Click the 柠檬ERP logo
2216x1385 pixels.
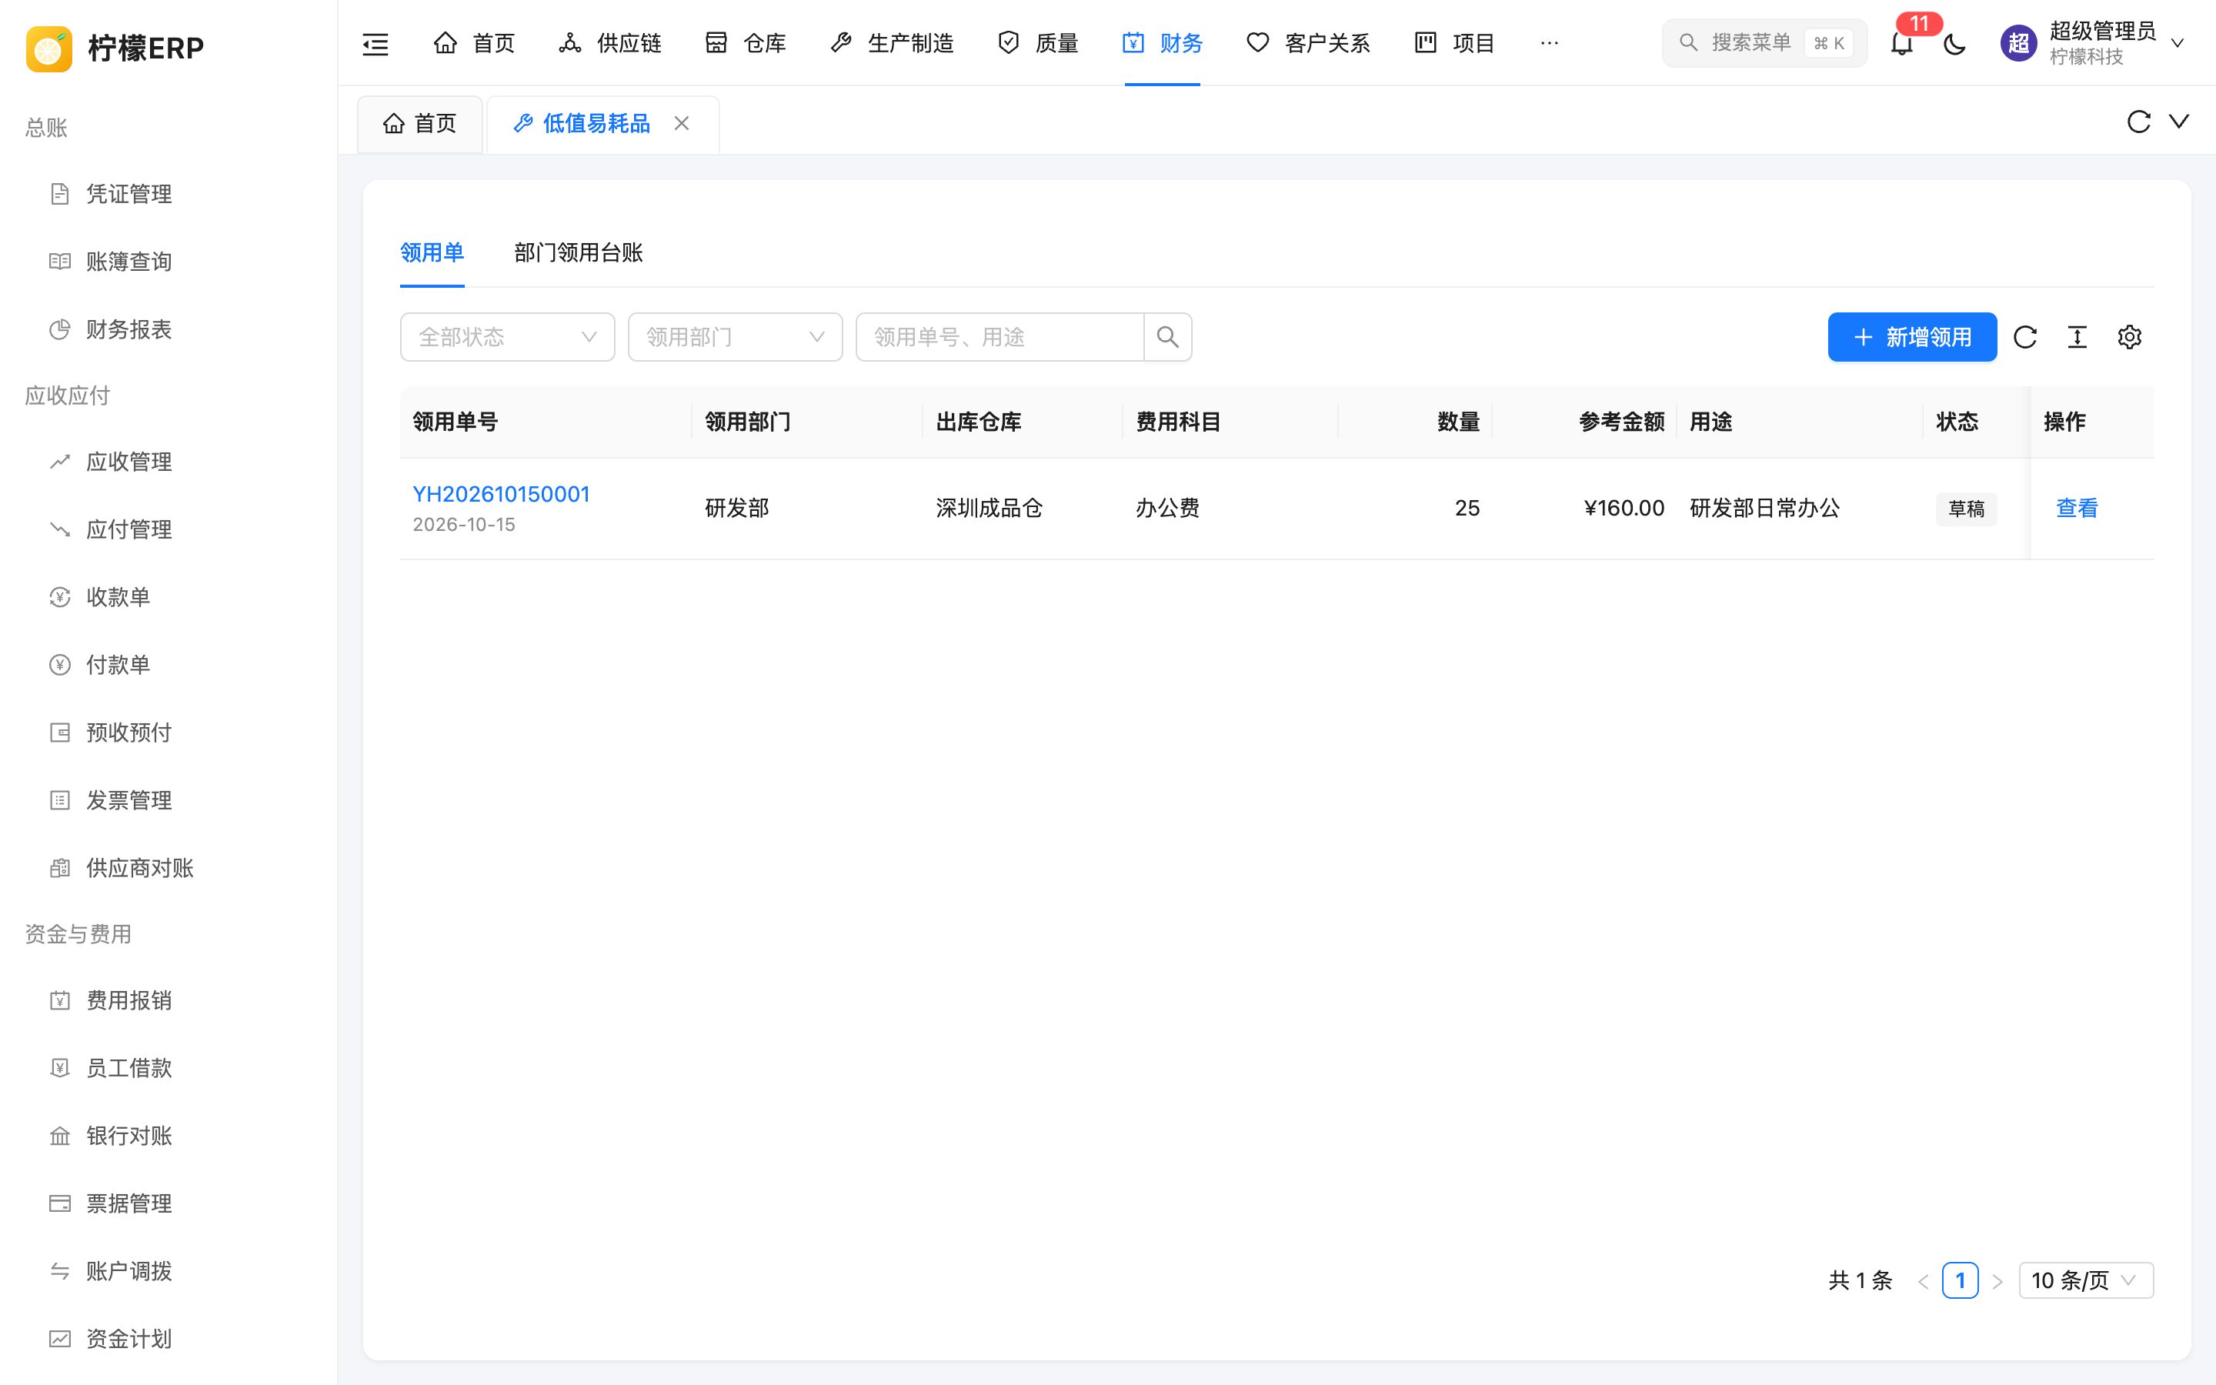coord(115,48)
